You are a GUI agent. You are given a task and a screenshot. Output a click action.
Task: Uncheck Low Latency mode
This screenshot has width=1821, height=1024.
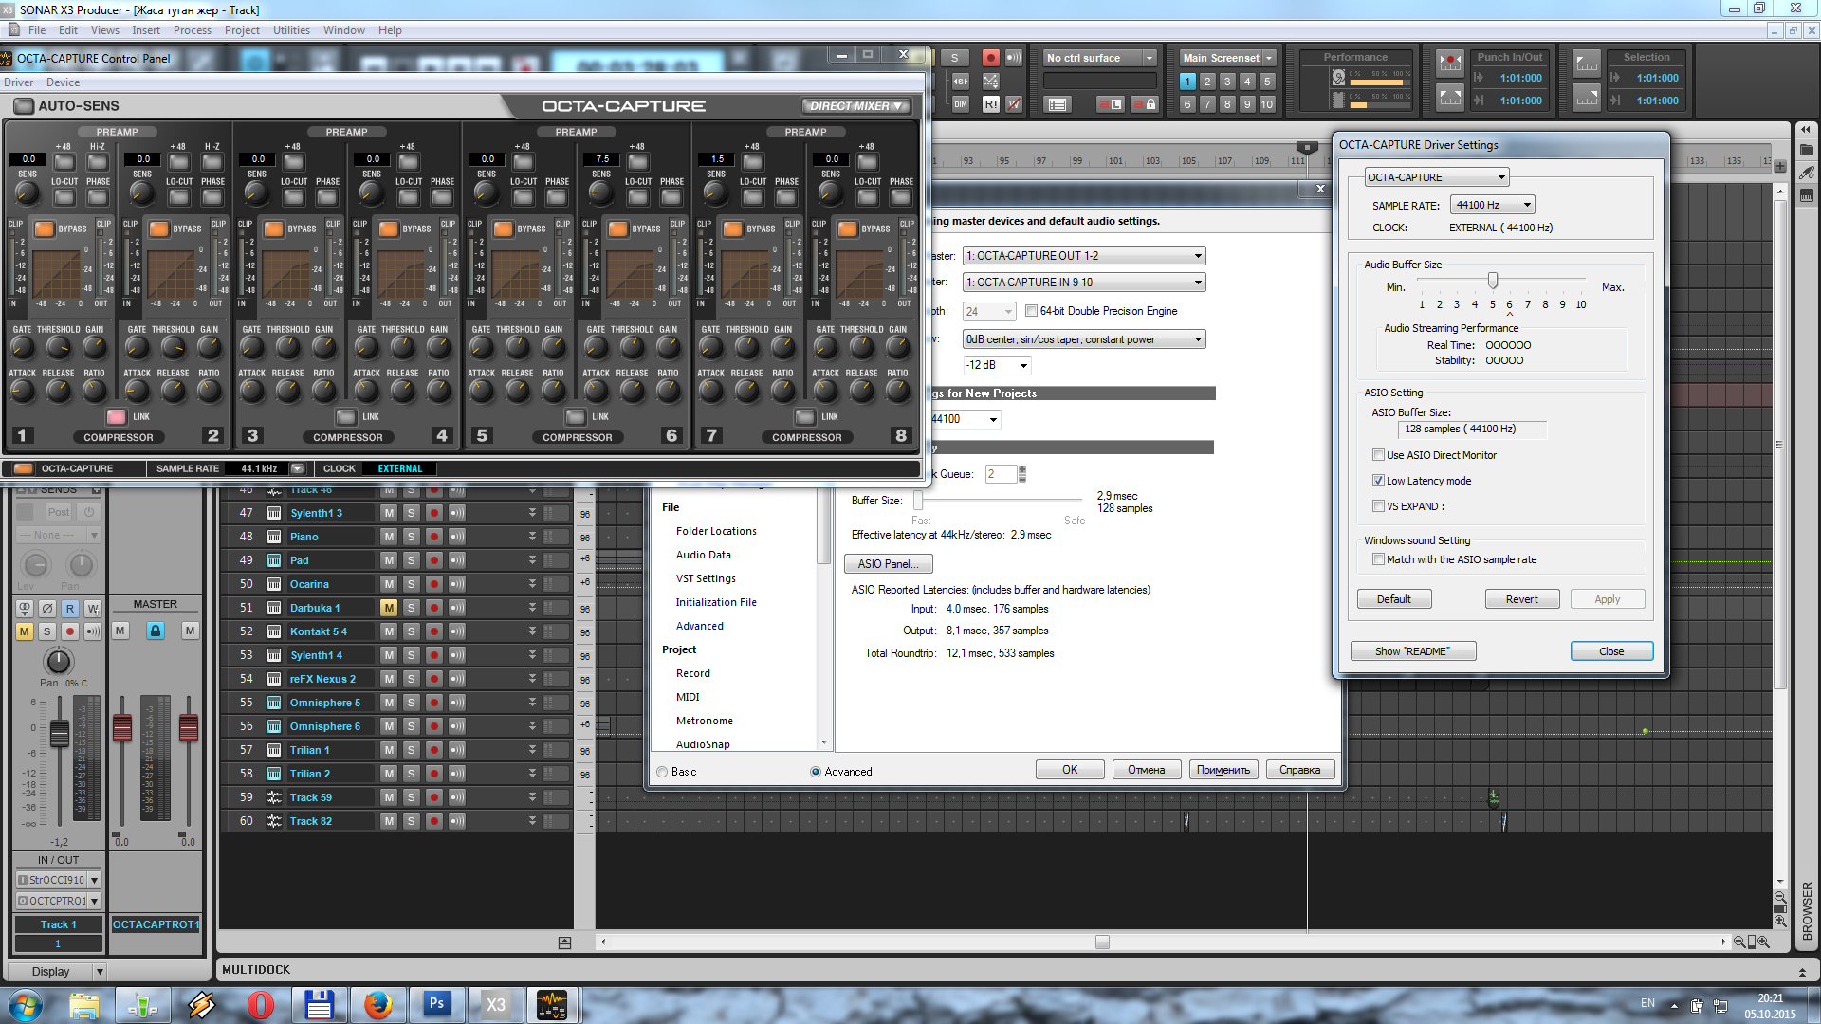click(1378, 481)
